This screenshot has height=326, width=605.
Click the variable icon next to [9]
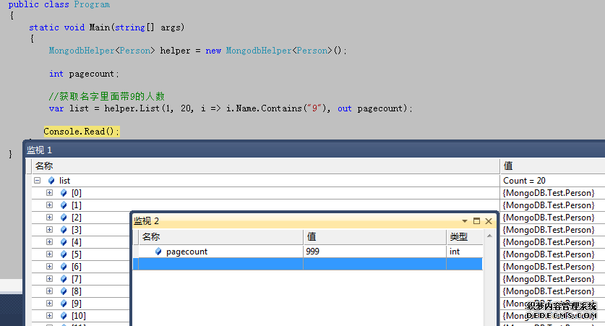point(64,304)
